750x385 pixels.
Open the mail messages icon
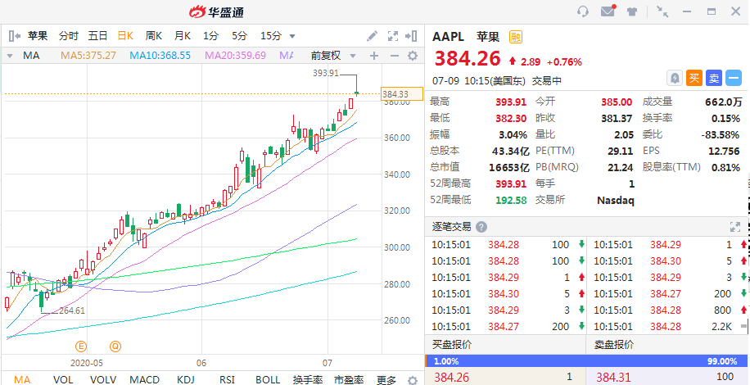click(608, 11)
